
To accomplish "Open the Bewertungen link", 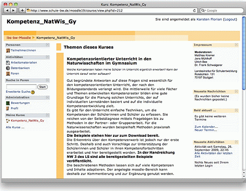I will coord(20,103).
